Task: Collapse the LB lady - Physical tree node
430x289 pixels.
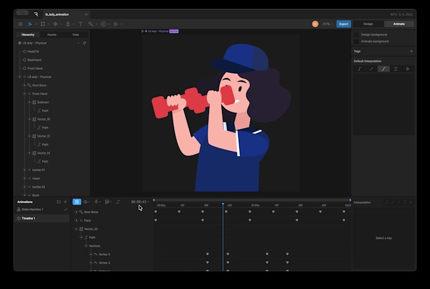Action: (20, 77)
